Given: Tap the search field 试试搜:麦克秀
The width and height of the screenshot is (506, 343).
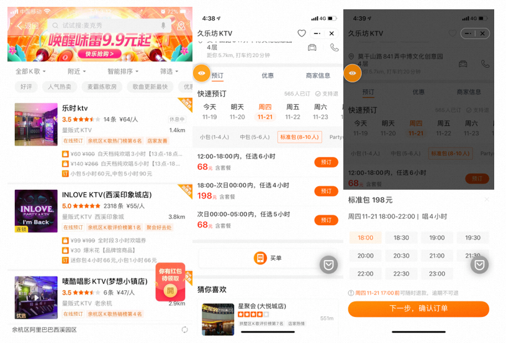Looking at the screenshot, I should [109, 25].
